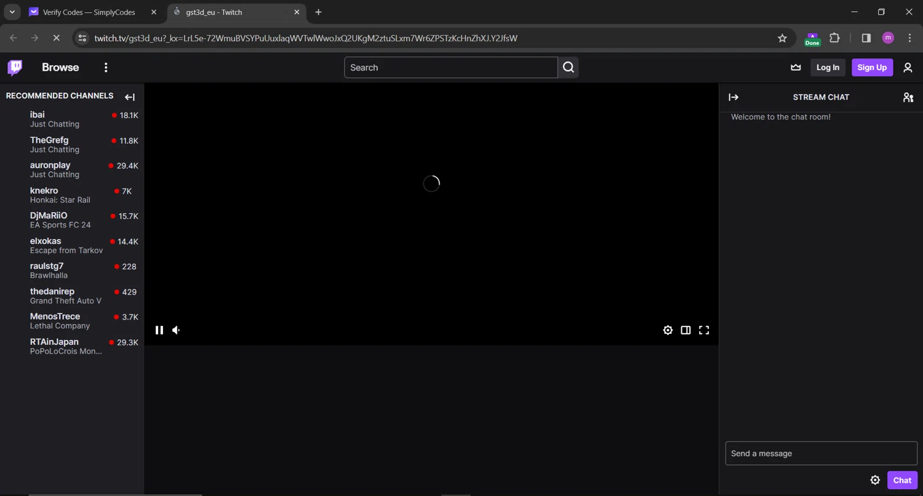
Task: Open ibai's channel in sidebar
Action: 72,119
